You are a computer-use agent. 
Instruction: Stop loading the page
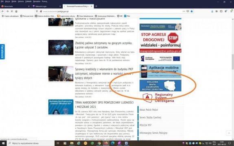pyautogui.click(x=12, y=11)
